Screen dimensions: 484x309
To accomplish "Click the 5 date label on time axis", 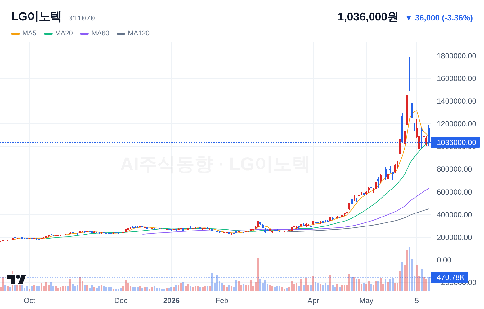I will (417, 301).
